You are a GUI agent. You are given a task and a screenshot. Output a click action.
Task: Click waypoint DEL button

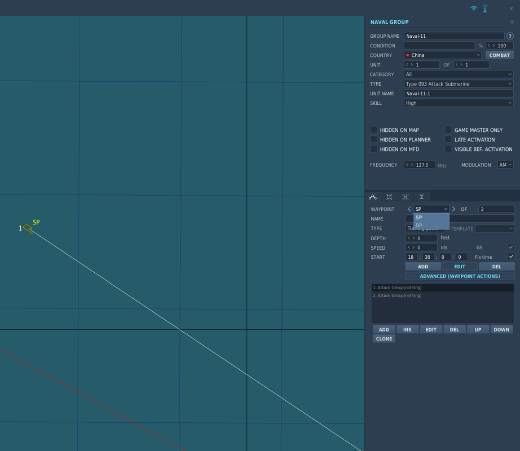[x=496, y=267]
